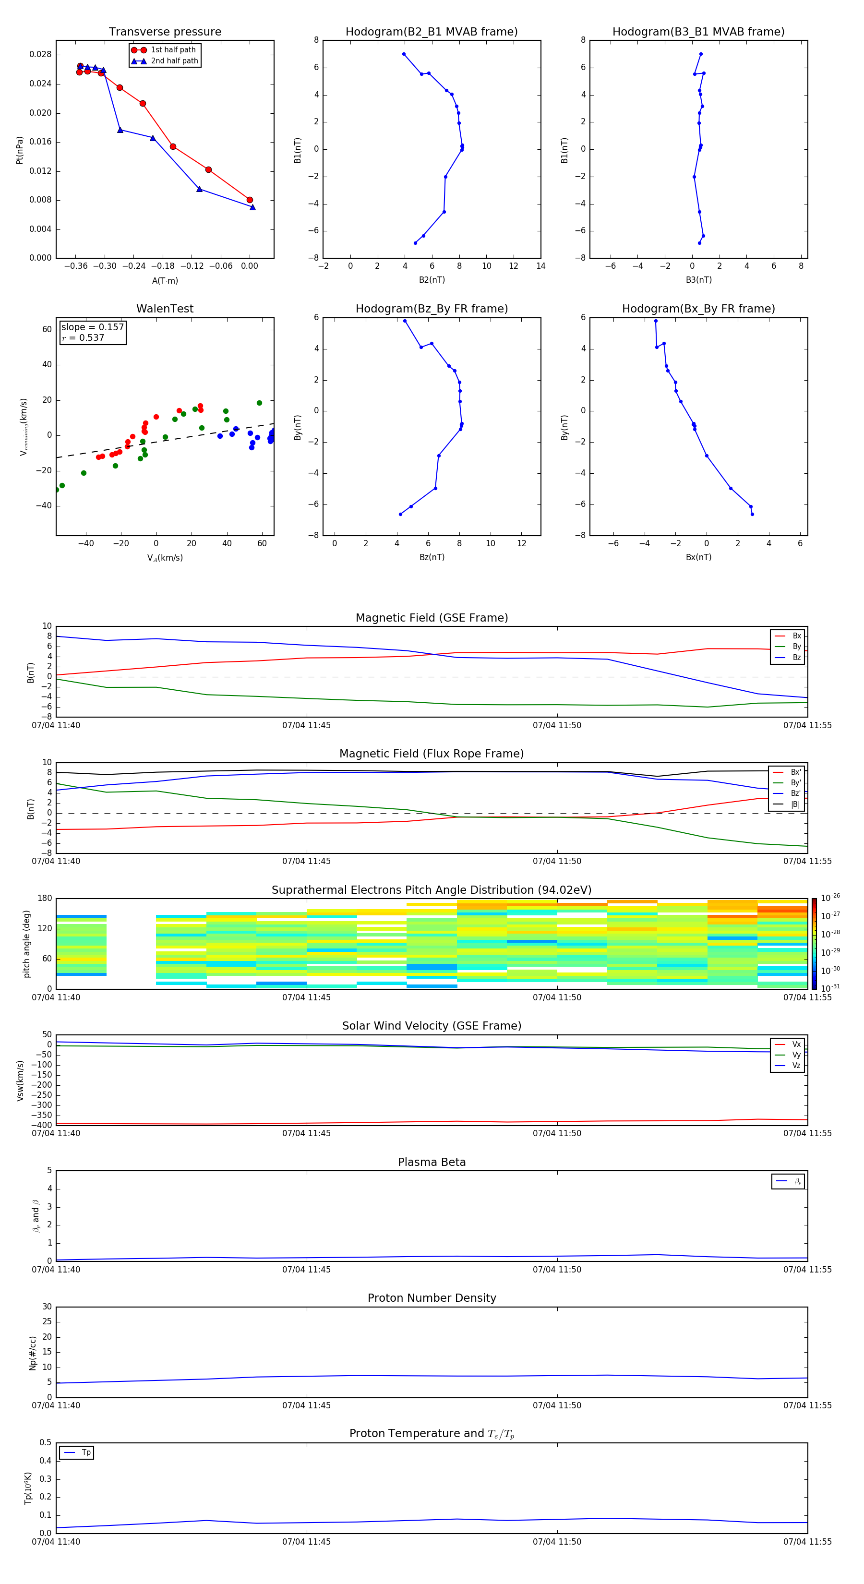Select the Bx legend entry in GSE magnetic field plot

pos(788,636)
